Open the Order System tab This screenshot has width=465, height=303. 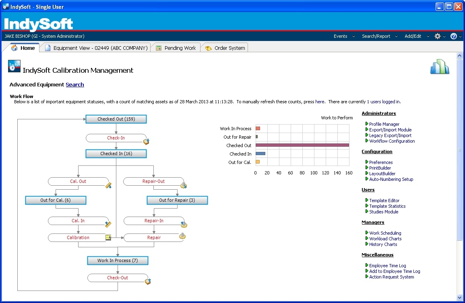coord(228,47)
